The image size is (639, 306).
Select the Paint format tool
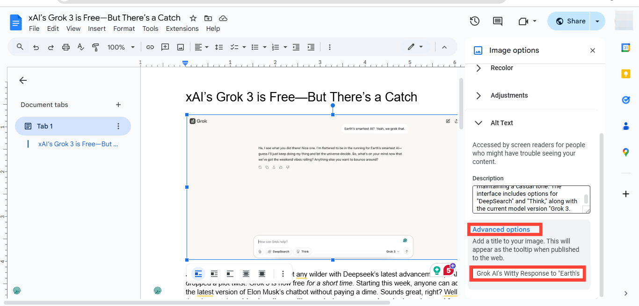click(x=95, y=47)
